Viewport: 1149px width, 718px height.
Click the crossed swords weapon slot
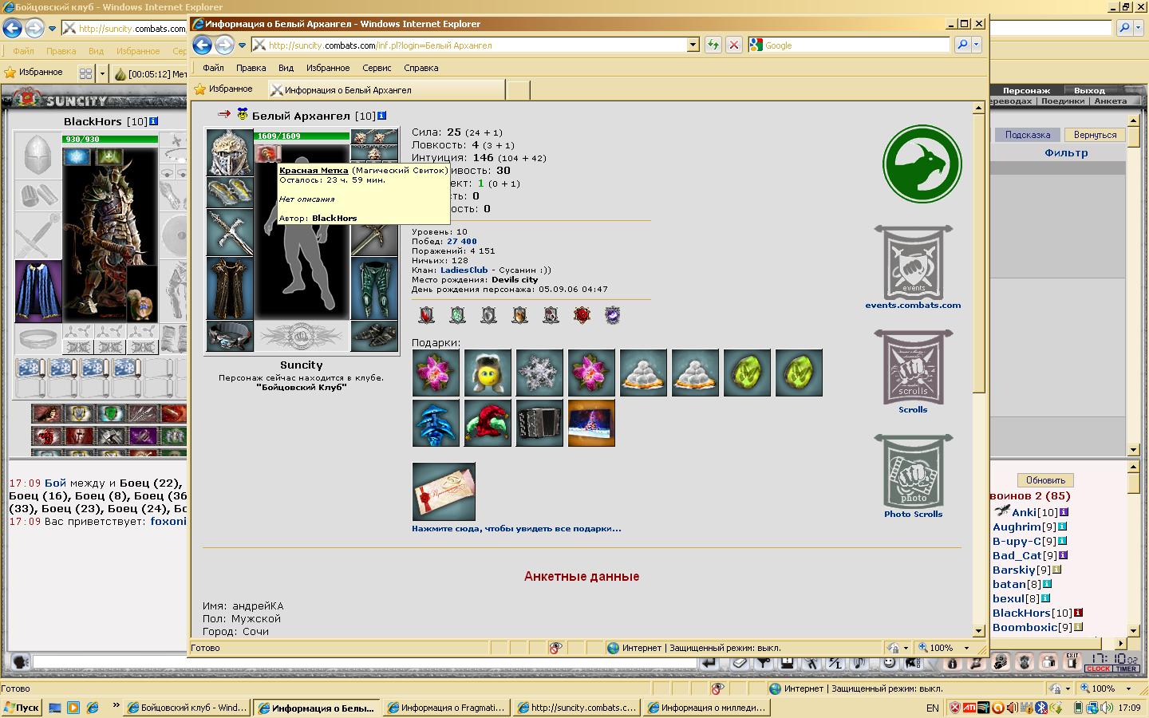[230, 232]
